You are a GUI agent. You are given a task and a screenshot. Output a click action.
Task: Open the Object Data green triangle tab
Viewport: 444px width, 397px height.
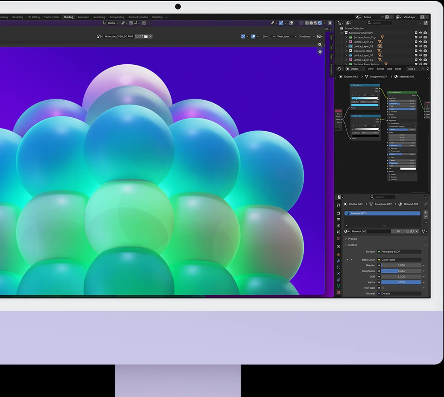tap(338, 286)
